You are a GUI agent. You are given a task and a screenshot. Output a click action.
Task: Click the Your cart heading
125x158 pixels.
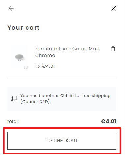(23, 28)
